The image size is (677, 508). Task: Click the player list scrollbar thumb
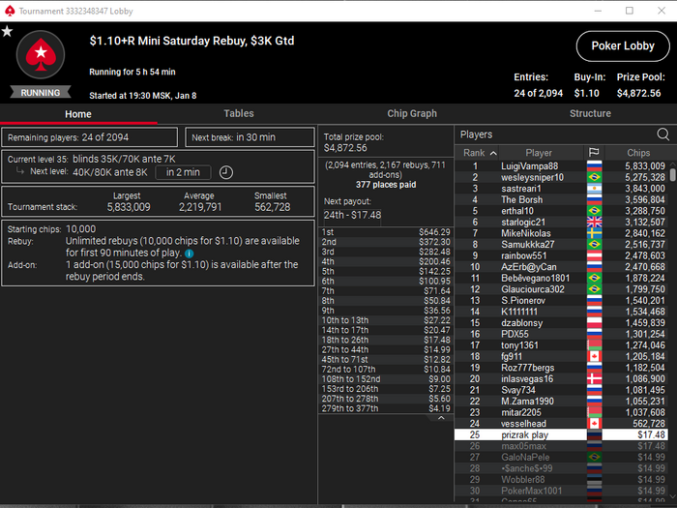click(x=672, y=175)
